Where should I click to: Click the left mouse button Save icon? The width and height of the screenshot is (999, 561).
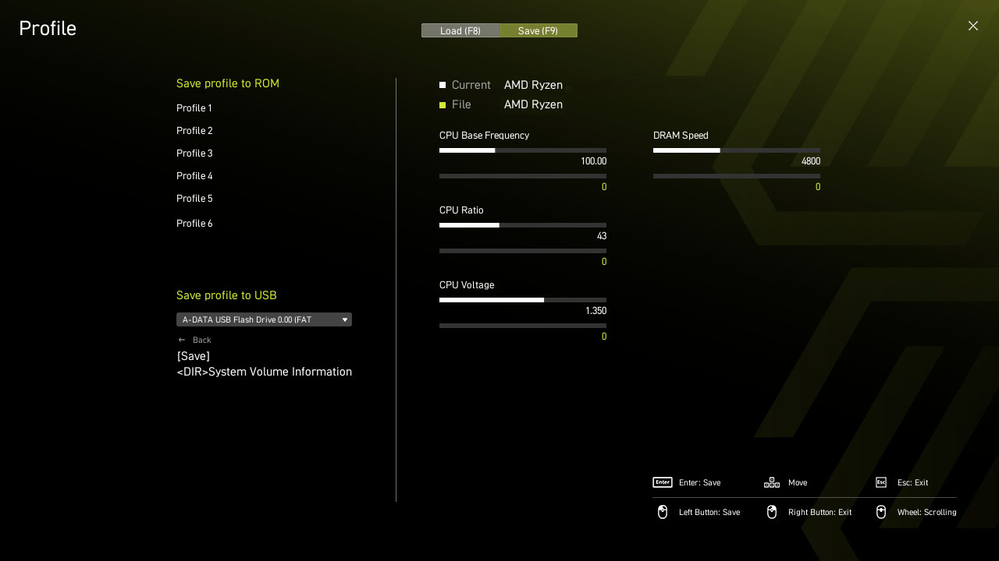click(662, 512)
